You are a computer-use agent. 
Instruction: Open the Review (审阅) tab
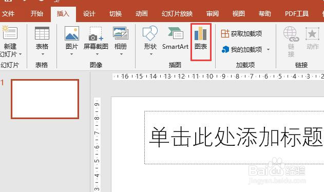[213, 14]
